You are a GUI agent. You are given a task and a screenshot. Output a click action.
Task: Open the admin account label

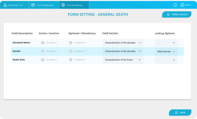click(x=188, y=5)
